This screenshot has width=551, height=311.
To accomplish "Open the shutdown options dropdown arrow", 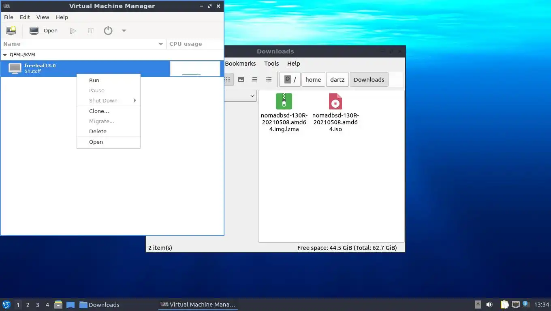I will point(124,31).
